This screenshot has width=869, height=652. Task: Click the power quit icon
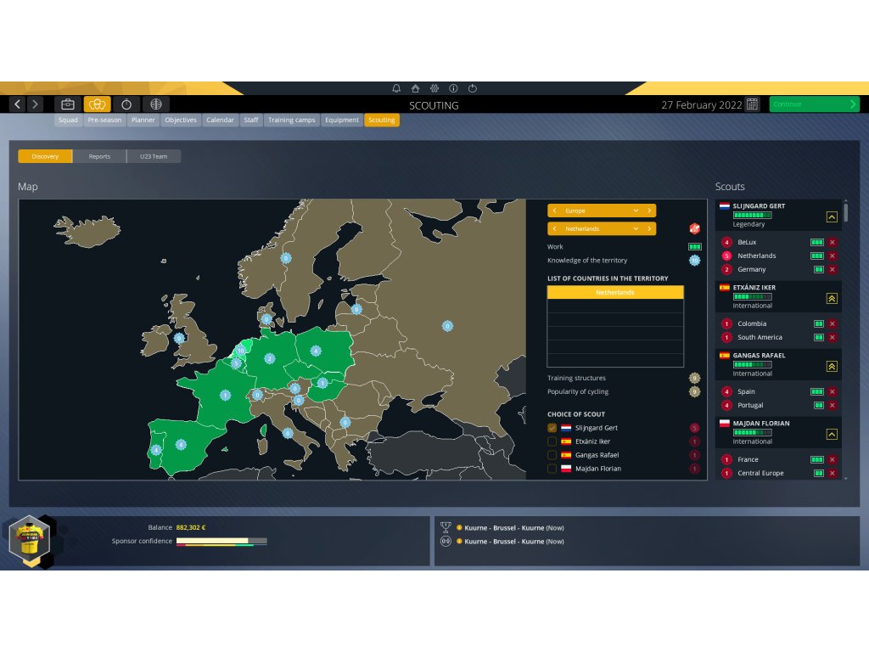click(473, 88)
